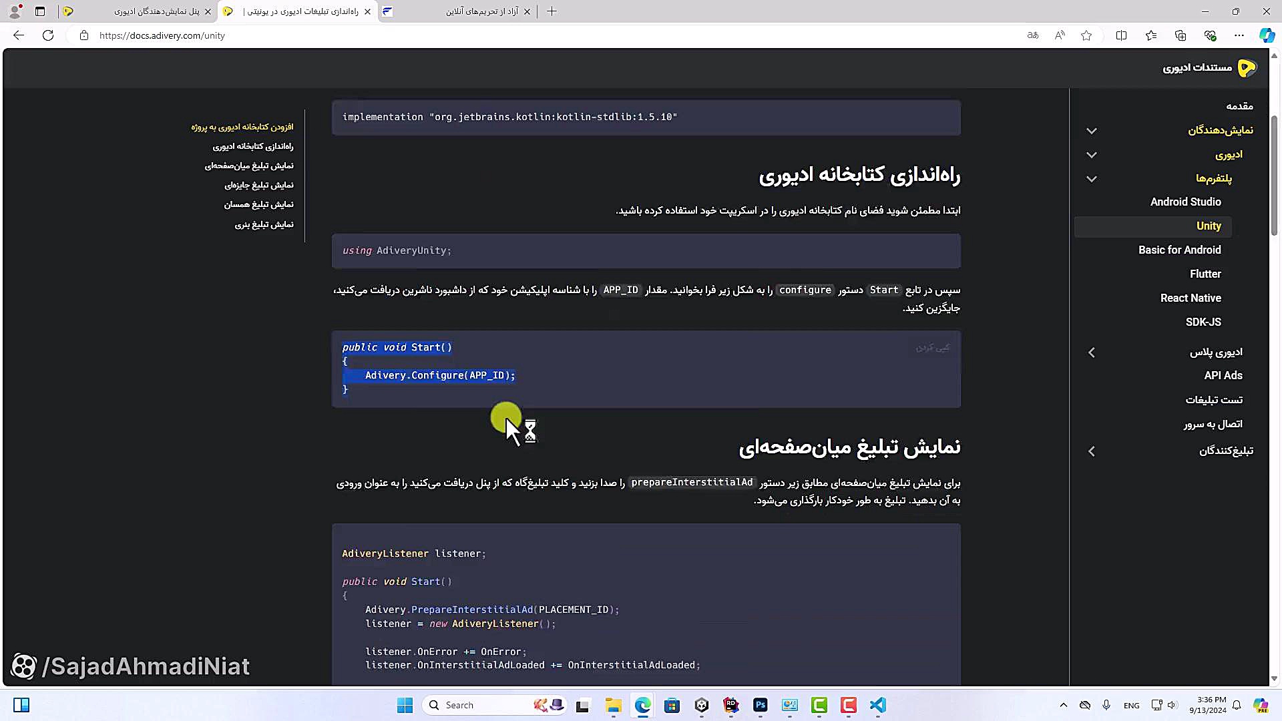1282x721 pixels.
Task: Open the Windows Start menu
Action: (405, 705)
